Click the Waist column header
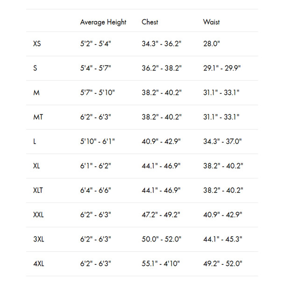Screen dimensions: 284x284 coord(212,22)
